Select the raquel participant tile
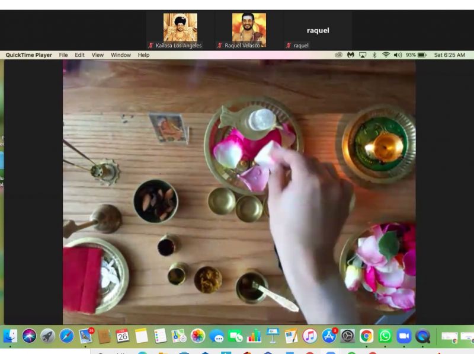Screen dimensions: 474x354 click(x=318, y=30)
